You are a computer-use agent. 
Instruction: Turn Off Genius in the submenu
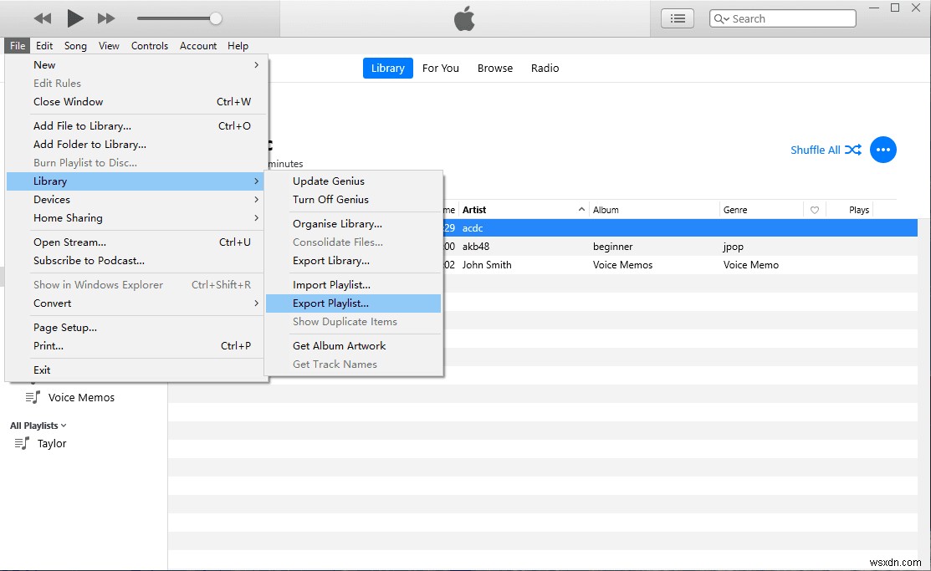pyautogui.click(x=329, y=201)
